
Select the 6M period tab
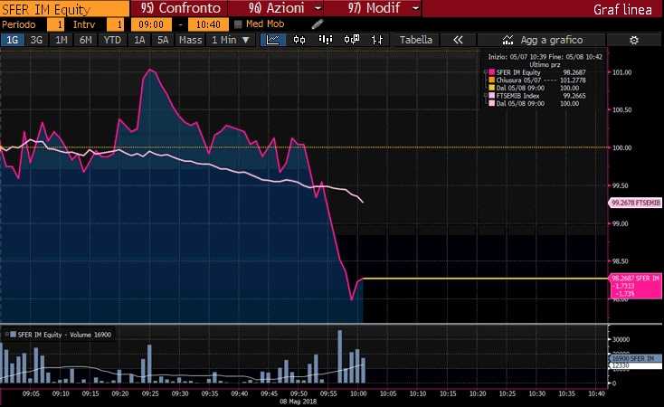point(86,40)
